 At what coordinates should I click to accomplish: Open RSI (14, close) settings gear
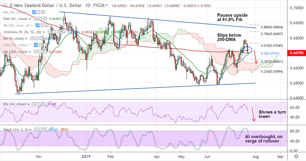(39, 104)
